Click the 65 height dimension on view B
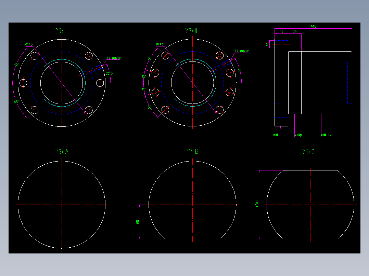Viewport: 369px width, 276px height. (138, 221)
